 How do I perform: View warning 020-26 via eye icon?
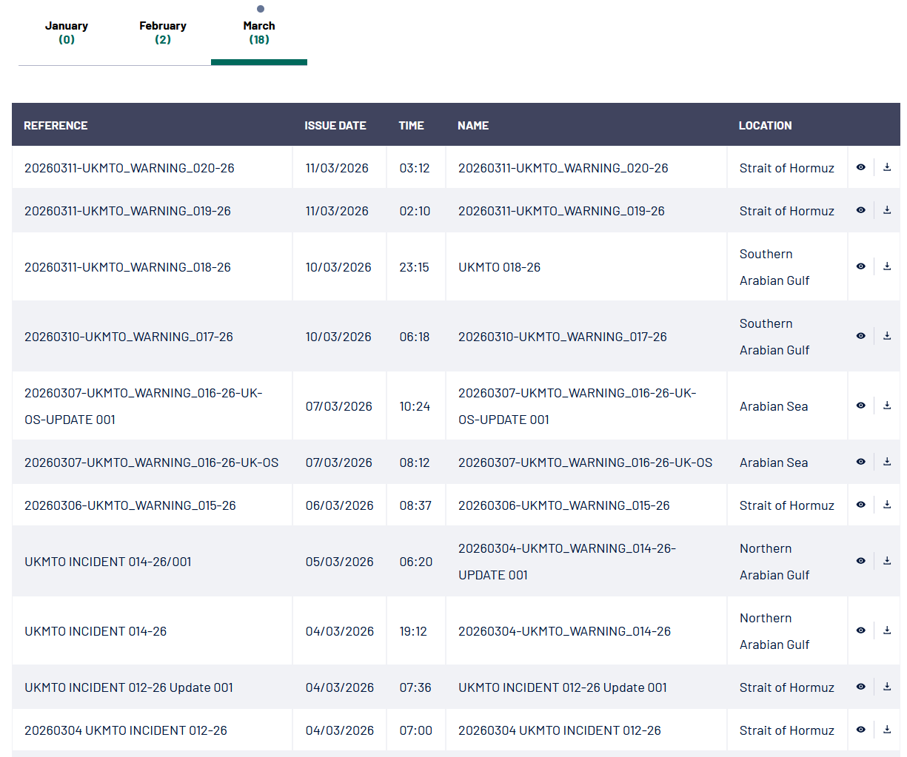pyautogui.click(x=860, y=167)
